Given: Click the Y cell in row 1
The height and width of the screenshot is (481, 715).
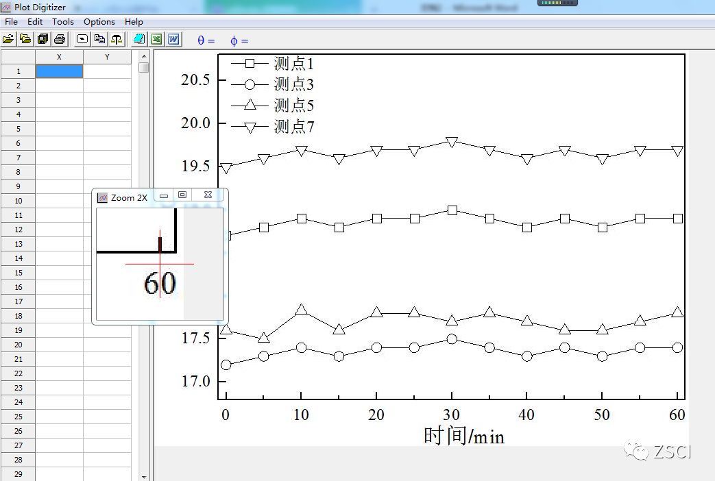Looking at the screenshot, I should [107, 71].
